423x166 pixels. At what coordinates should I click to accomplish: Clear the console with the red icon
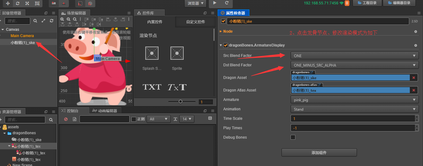pyautogui.click(x=66, y=119)
